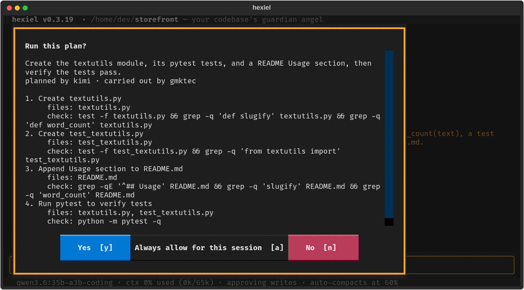524x290 pixels.
Task: Click macOS red close window button
Action: (x=9, y=8)
